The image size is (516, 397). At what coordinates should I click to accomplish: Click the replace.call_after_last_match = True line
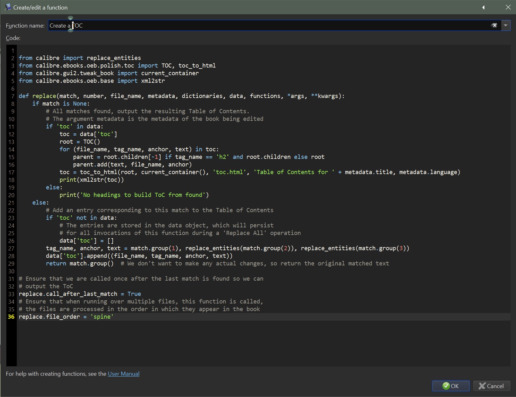80,294
